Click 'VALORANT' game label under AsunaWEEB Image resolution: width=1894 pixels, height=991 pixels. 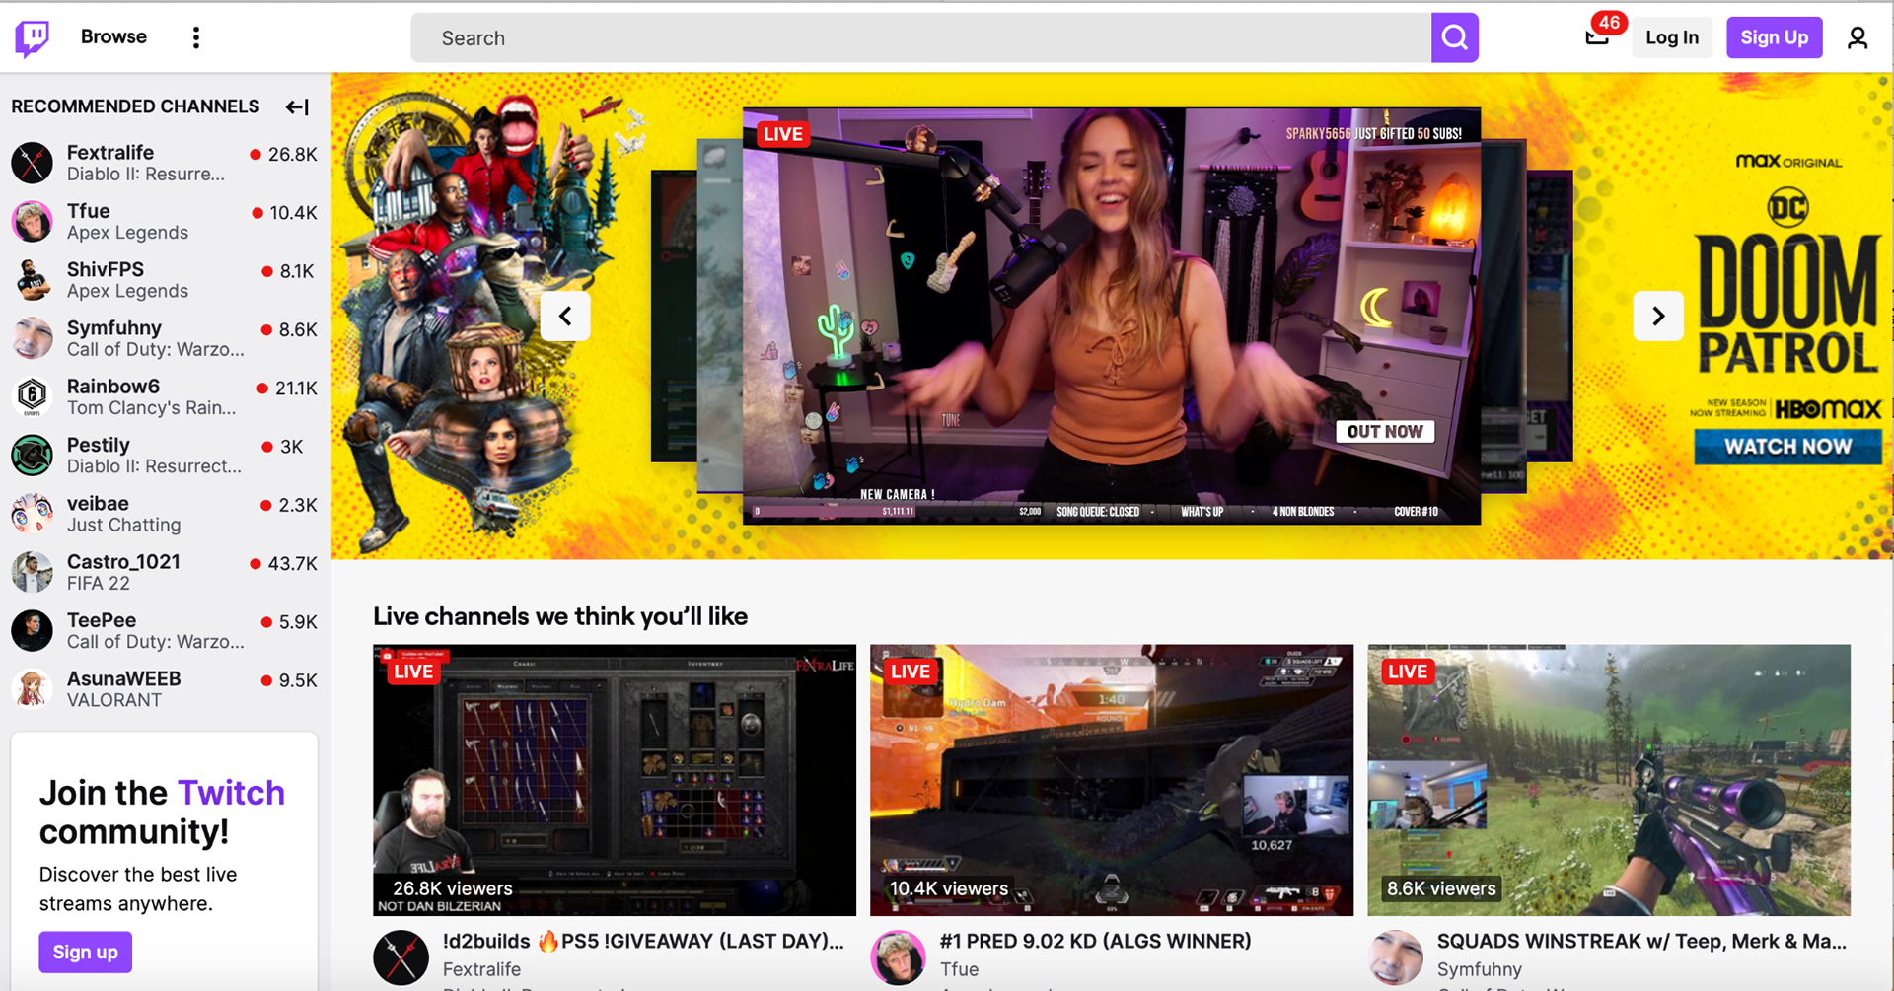pyautogui.click(x=114, y=700)
